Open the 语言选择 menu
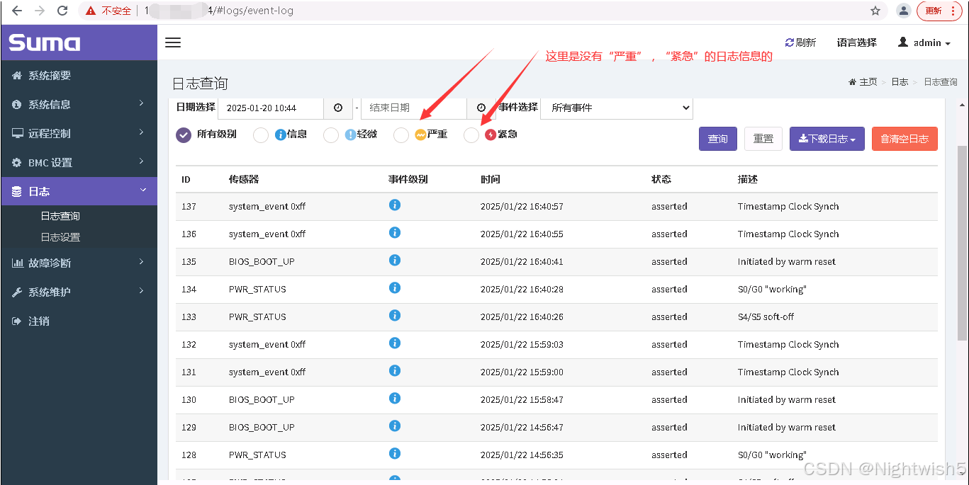The height and width of the screenshot is (485, 969). pyautogui.click(x=856, y=42)
